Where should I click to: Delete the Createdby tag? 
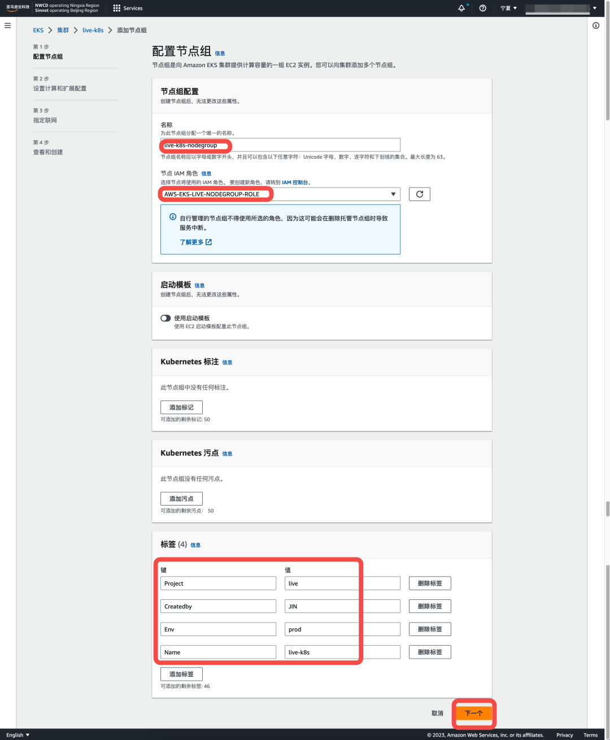coord(430,606)
